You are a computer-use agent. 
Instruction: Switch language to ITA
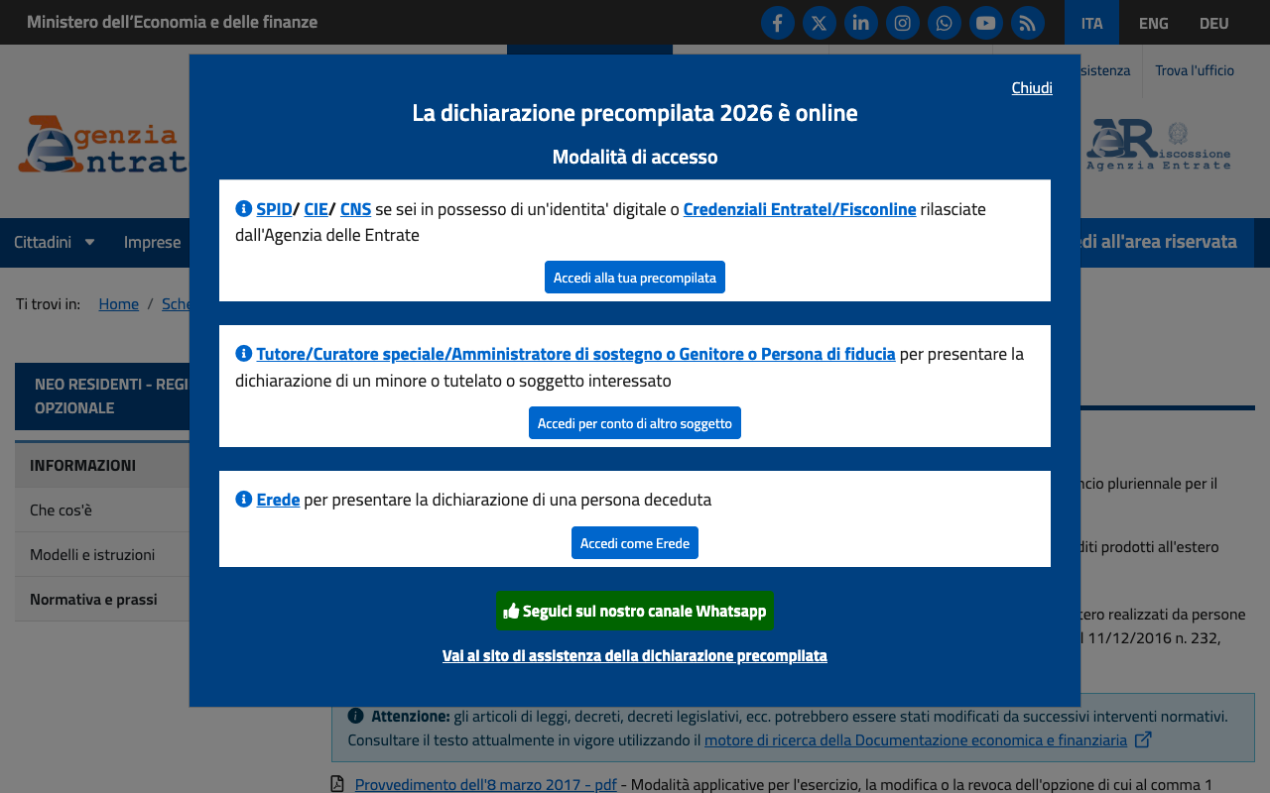(1091, 23)
